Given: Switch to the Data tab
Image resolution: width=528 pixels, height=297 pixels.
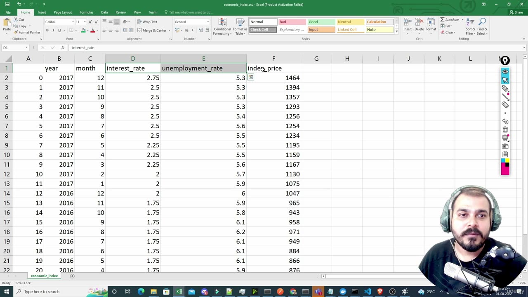Looking at the screenshot, I should point(104,12).
